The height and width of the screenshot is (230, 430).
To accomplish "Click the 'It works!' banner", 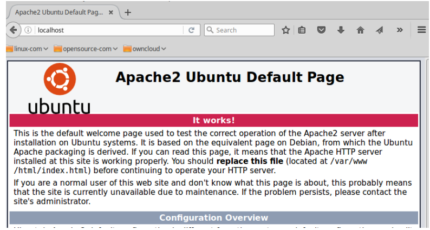I will pos(213,120).
